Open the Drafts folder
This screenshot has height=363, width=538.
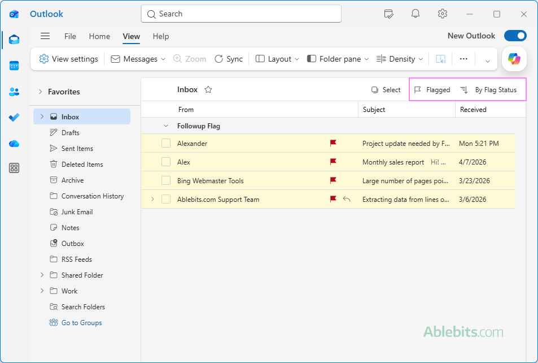click(x=82, y=133)
